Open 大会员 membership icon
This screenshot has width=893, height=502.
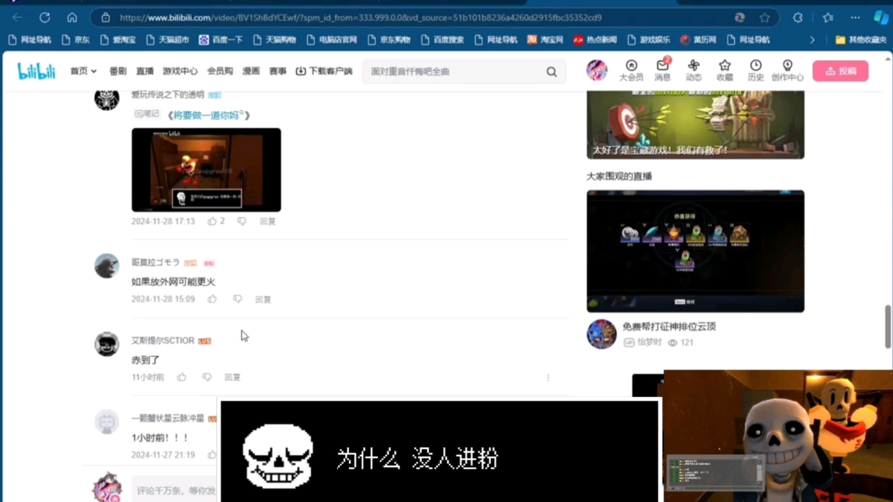pos(631,71)
